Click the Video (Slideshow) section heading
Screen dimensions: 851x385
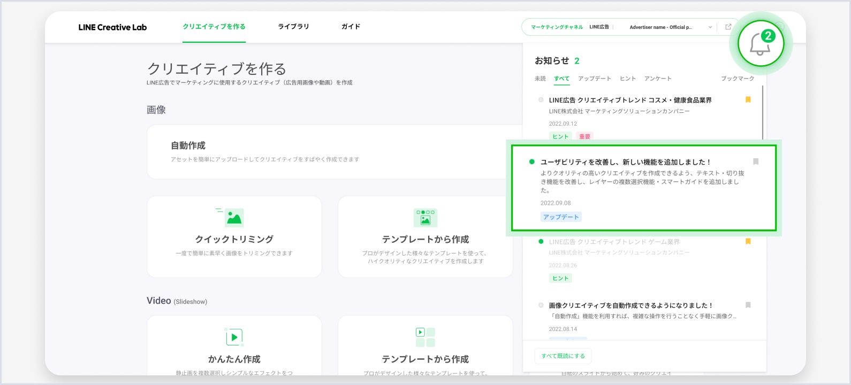coord(177,301)
